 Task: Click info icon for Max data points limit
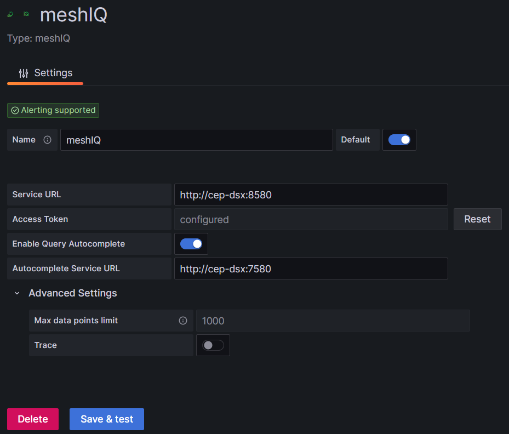[183, 321]
